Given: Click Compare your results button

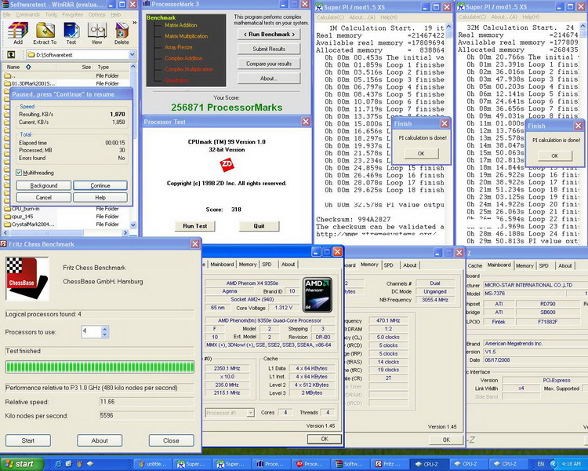Looking at the screenshot, I should (x=269, y=64).
